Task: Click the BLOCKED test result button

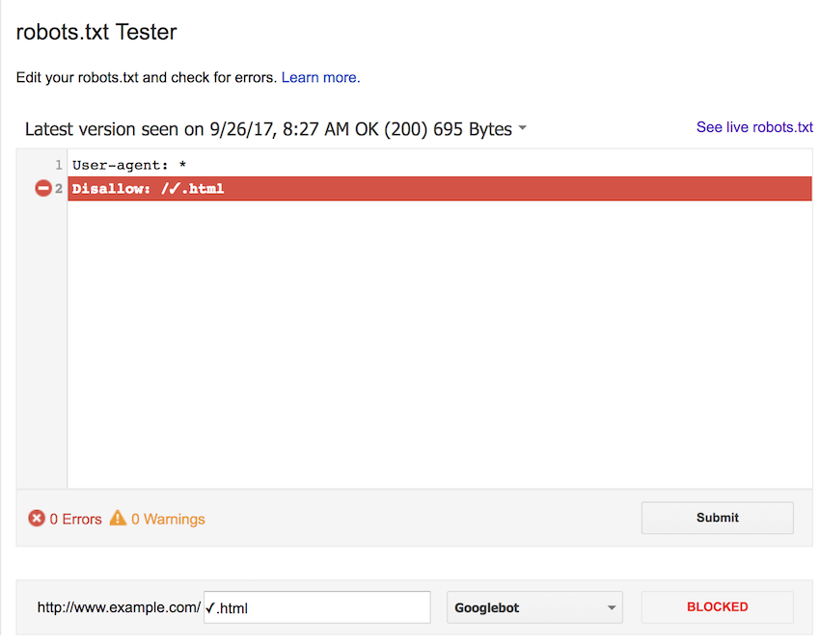Action: tap(717, 607)
